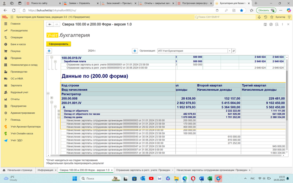Screen dimensions: 293x183
Task: Open the Организация dropdown list
Action: 229,51
